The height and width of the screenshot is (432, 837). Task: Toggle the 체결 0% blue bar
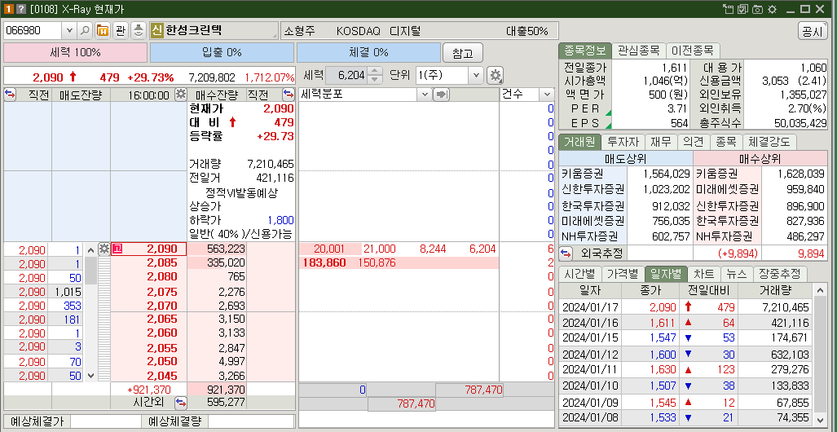pos(369,53)
